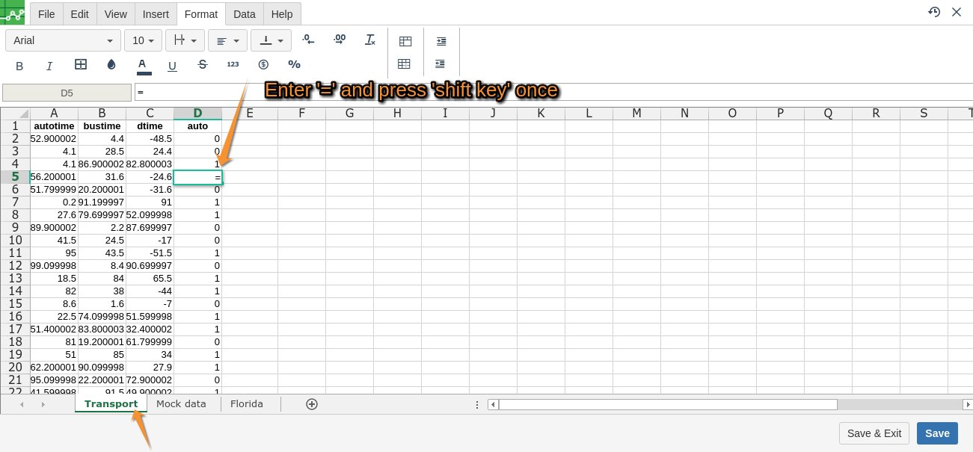Click the Save & Exit button
973x452 pixels.
click(874, 433)
